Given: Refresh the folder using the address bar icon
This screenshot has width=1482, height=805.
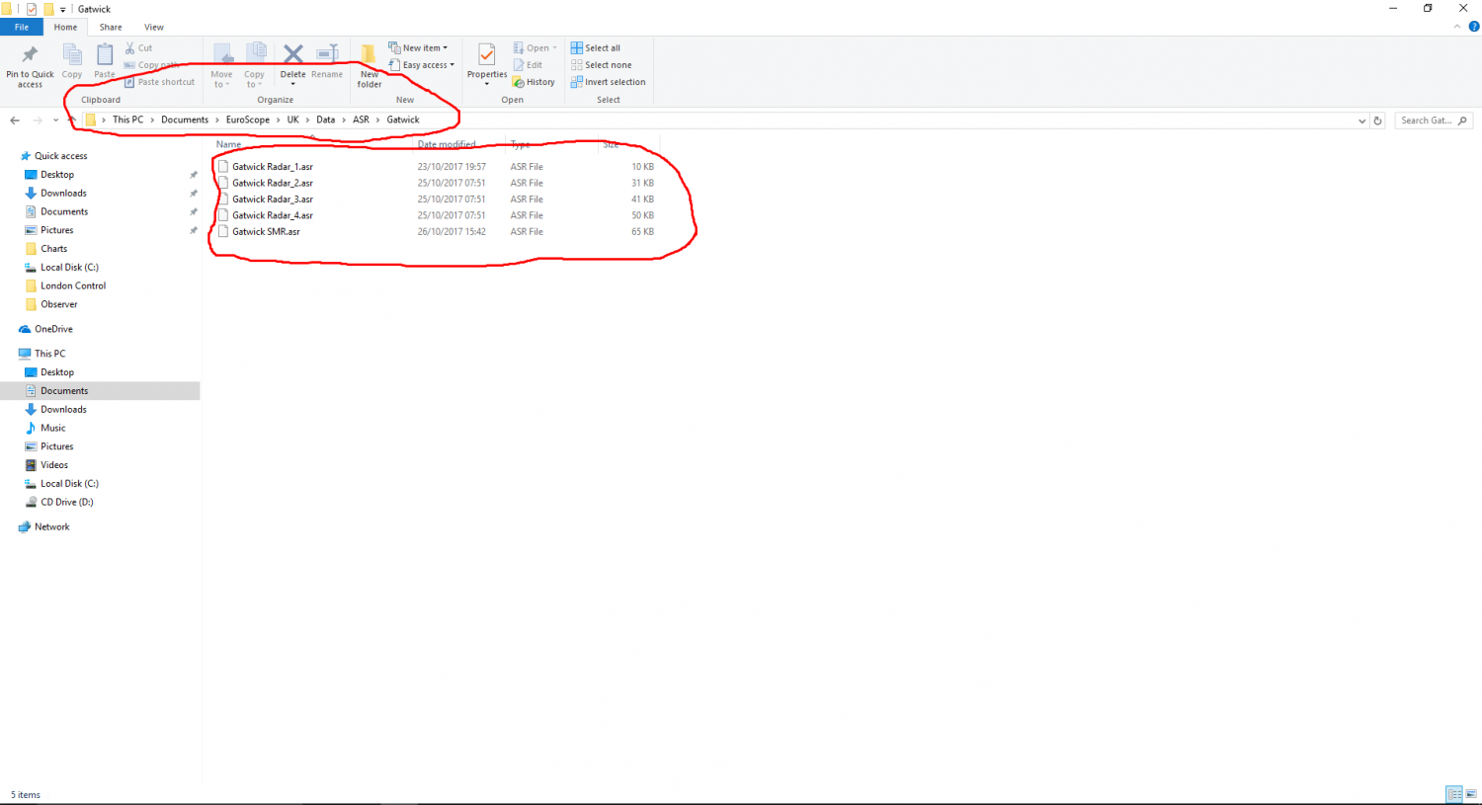Looking at the screenshot, I should [1377, 121].
